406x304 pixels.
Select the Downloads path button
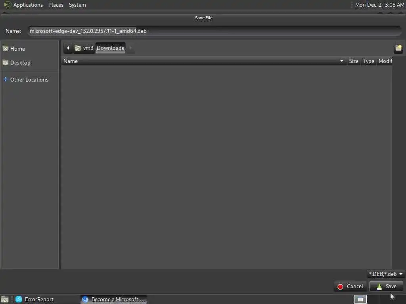tap(111, 48)
